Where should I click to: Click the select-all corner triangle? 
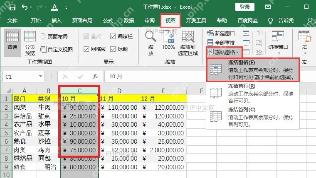click(8, 91)
